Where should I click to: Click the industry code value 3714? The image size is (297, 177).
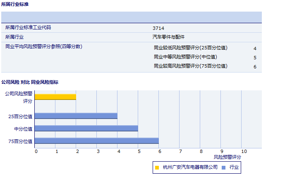[158, 28]
